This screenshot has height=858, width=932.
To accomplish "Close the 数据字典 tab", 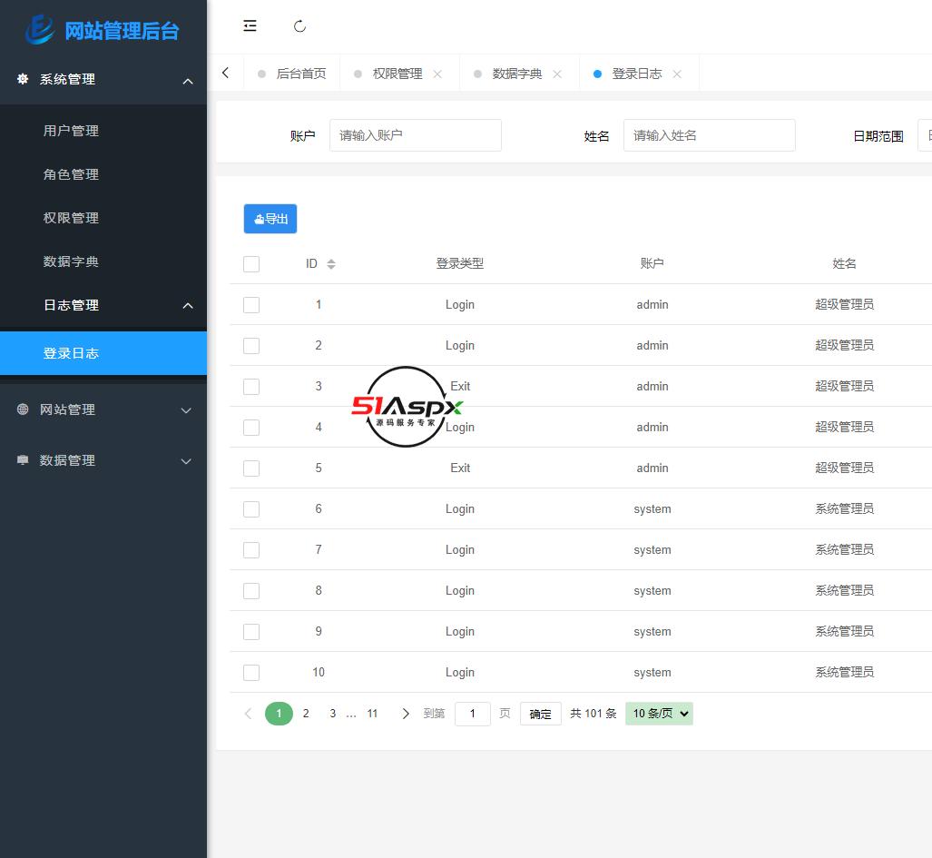I will [557, 74].
